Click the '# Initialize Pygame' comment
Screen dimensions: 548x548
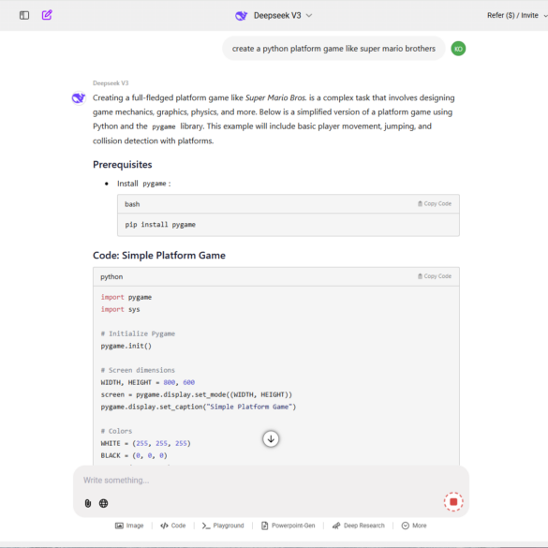pyautogui.click(x=138, y=333)
